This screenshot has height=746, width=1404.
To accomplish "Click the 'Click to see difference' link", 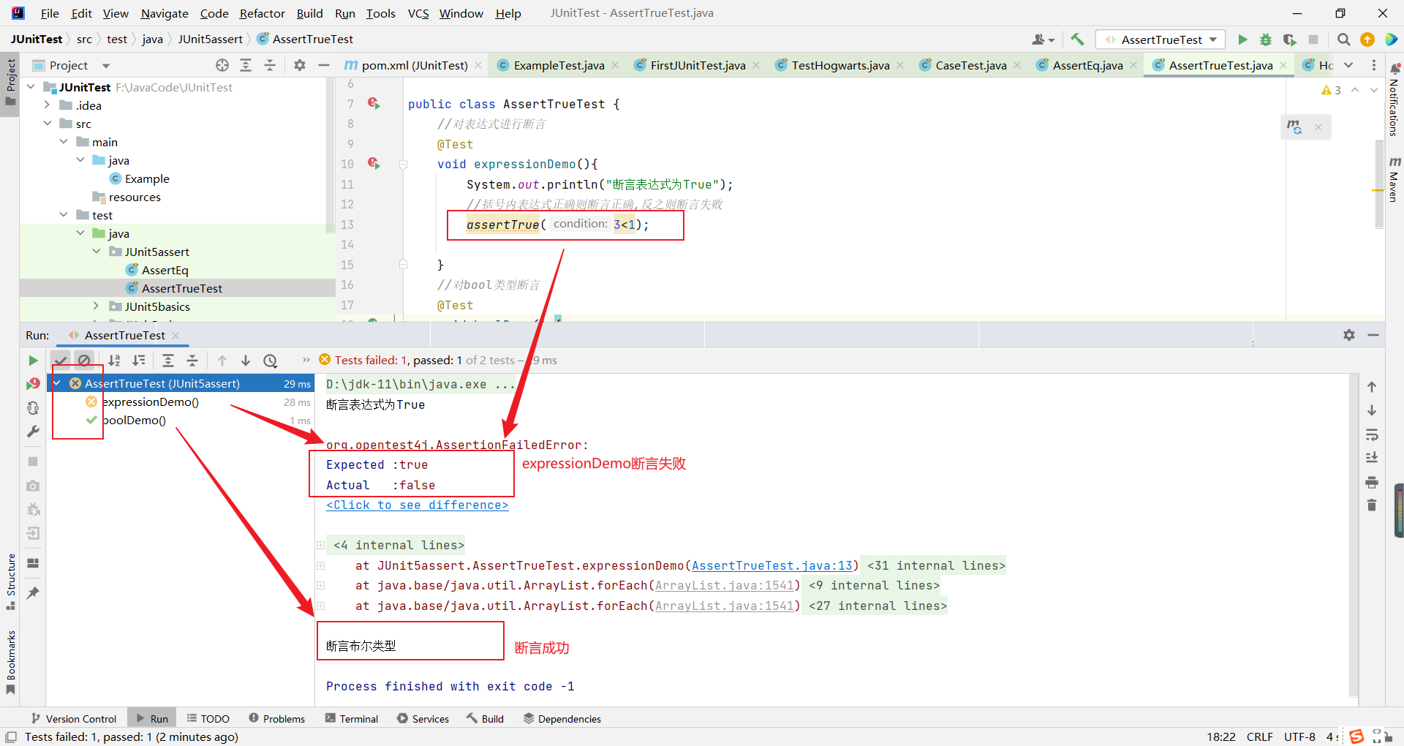I will tap(417, 505).
